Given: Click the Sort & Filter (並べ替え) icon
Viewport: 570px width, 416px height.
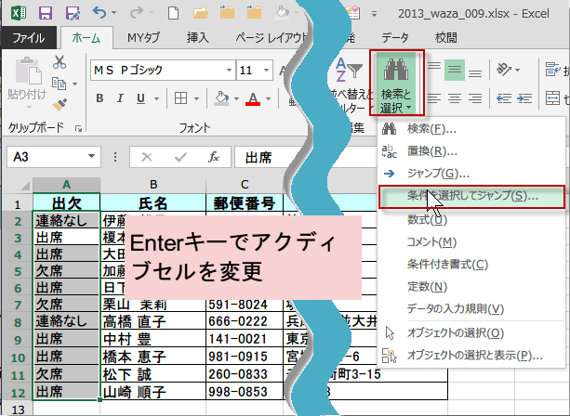Looking at the screenshot, I should [349, 69].
